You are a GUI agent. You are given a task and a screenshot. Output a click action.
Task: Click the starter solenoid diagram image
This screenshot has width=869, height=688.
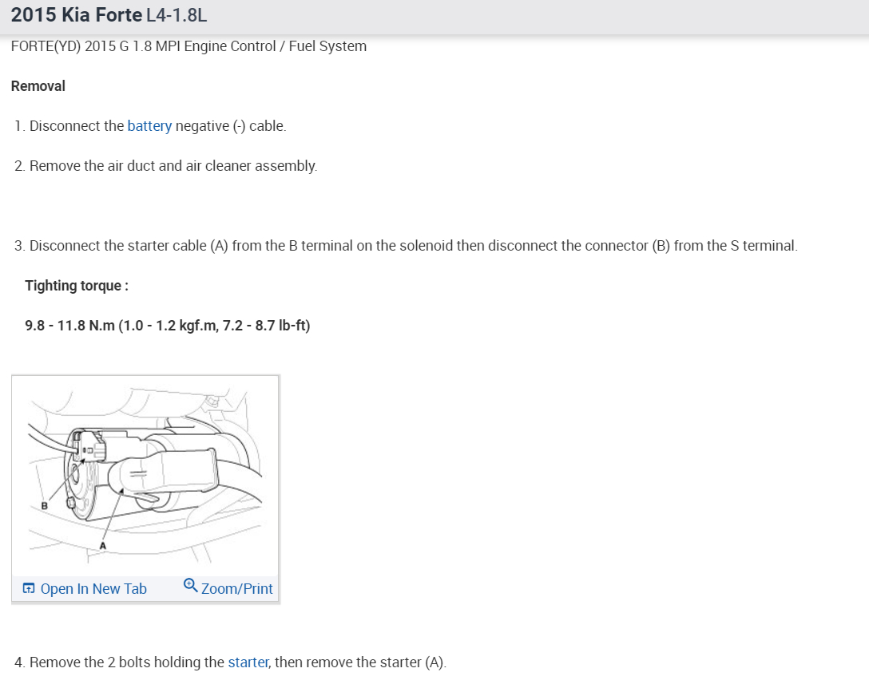click(145, 476)
